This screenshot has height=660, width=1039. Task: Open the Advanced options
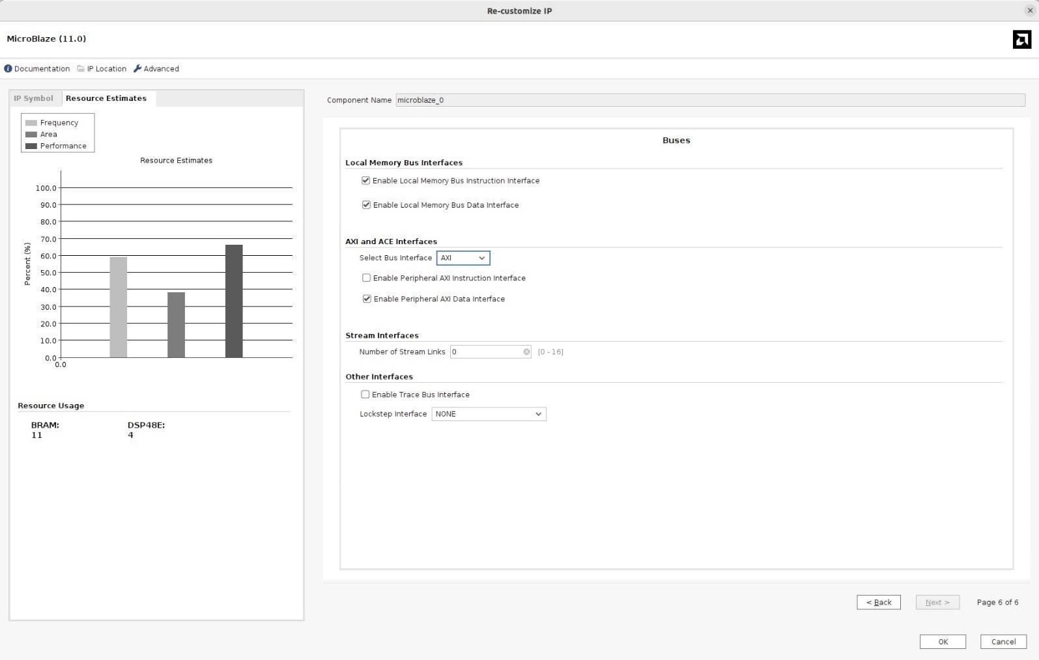point(161,68)
